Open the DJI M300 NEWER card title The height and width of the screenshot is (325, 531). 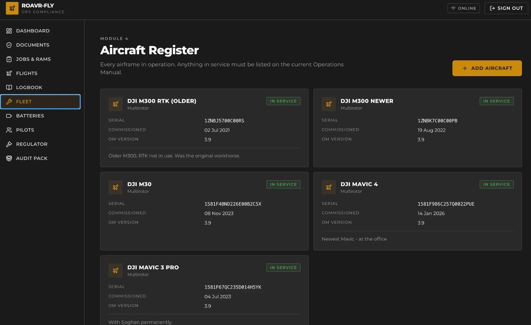[x=367, y=101]
